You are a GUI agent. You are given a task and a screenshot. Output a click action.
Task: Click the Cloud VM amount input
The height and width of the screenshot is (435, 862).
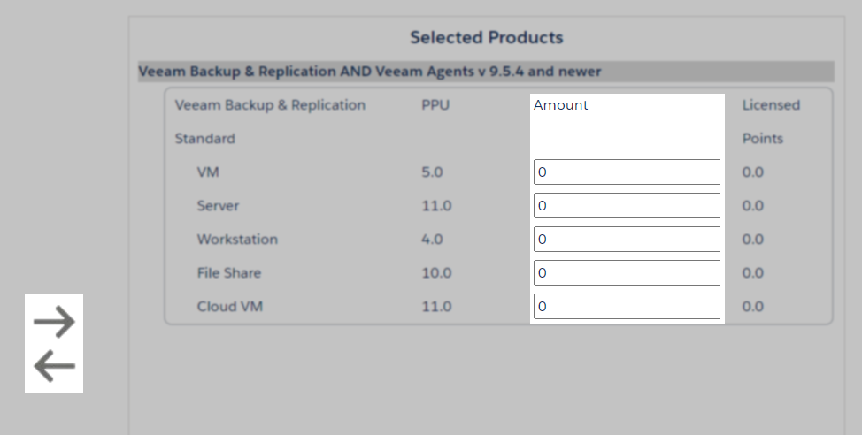tap(627, 306)
